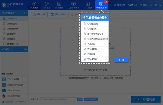Select 文件转HTML in sidebar
The height and width of the screenshot is (105, 163).
pos(14,44)
